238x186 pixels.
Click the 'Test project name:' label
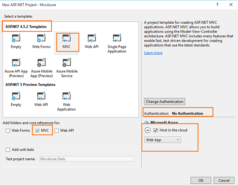click(x=20, y=159)
